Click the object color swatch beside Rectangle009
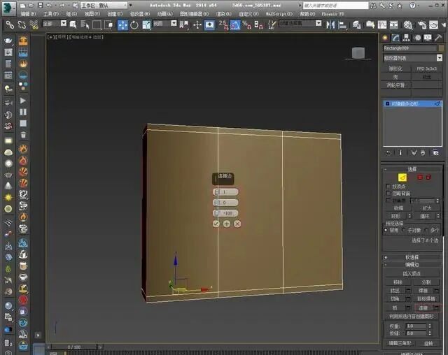 [441, 48]
